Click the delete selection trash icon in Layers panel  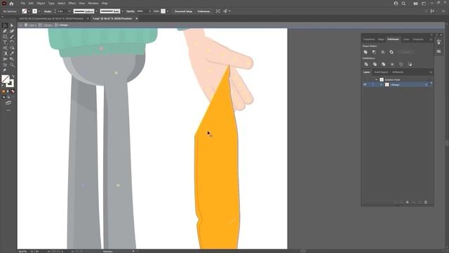(x=426, y=202)
